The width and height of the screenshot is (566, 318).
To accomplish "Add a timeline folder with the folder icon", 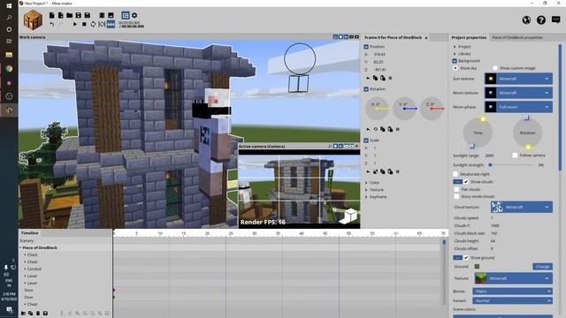I will click(x=23, y=314).
